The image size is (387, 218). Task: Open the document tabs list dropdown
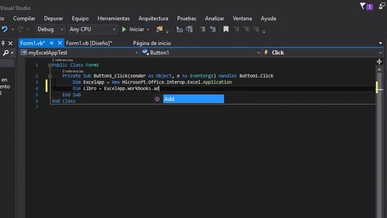pos(380,43)
